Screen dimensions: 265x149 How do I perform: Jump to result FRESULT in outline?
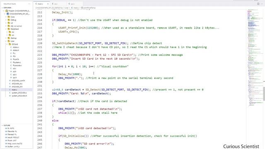pos(12,137)
